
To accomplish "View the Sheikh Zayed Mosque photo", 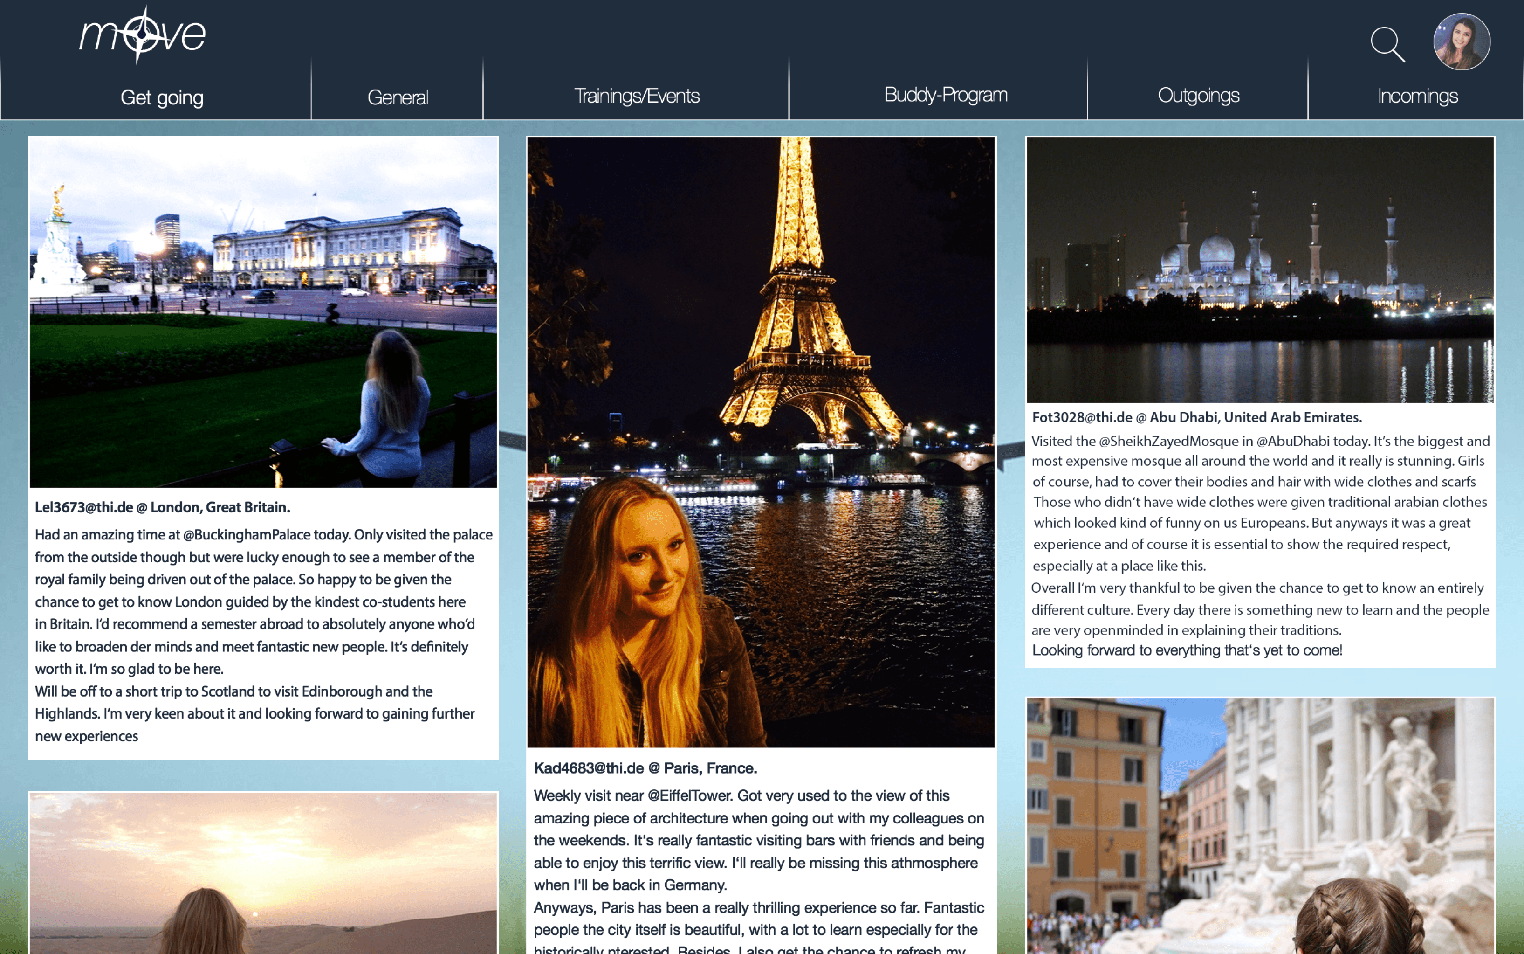I will pos(1260,270).
